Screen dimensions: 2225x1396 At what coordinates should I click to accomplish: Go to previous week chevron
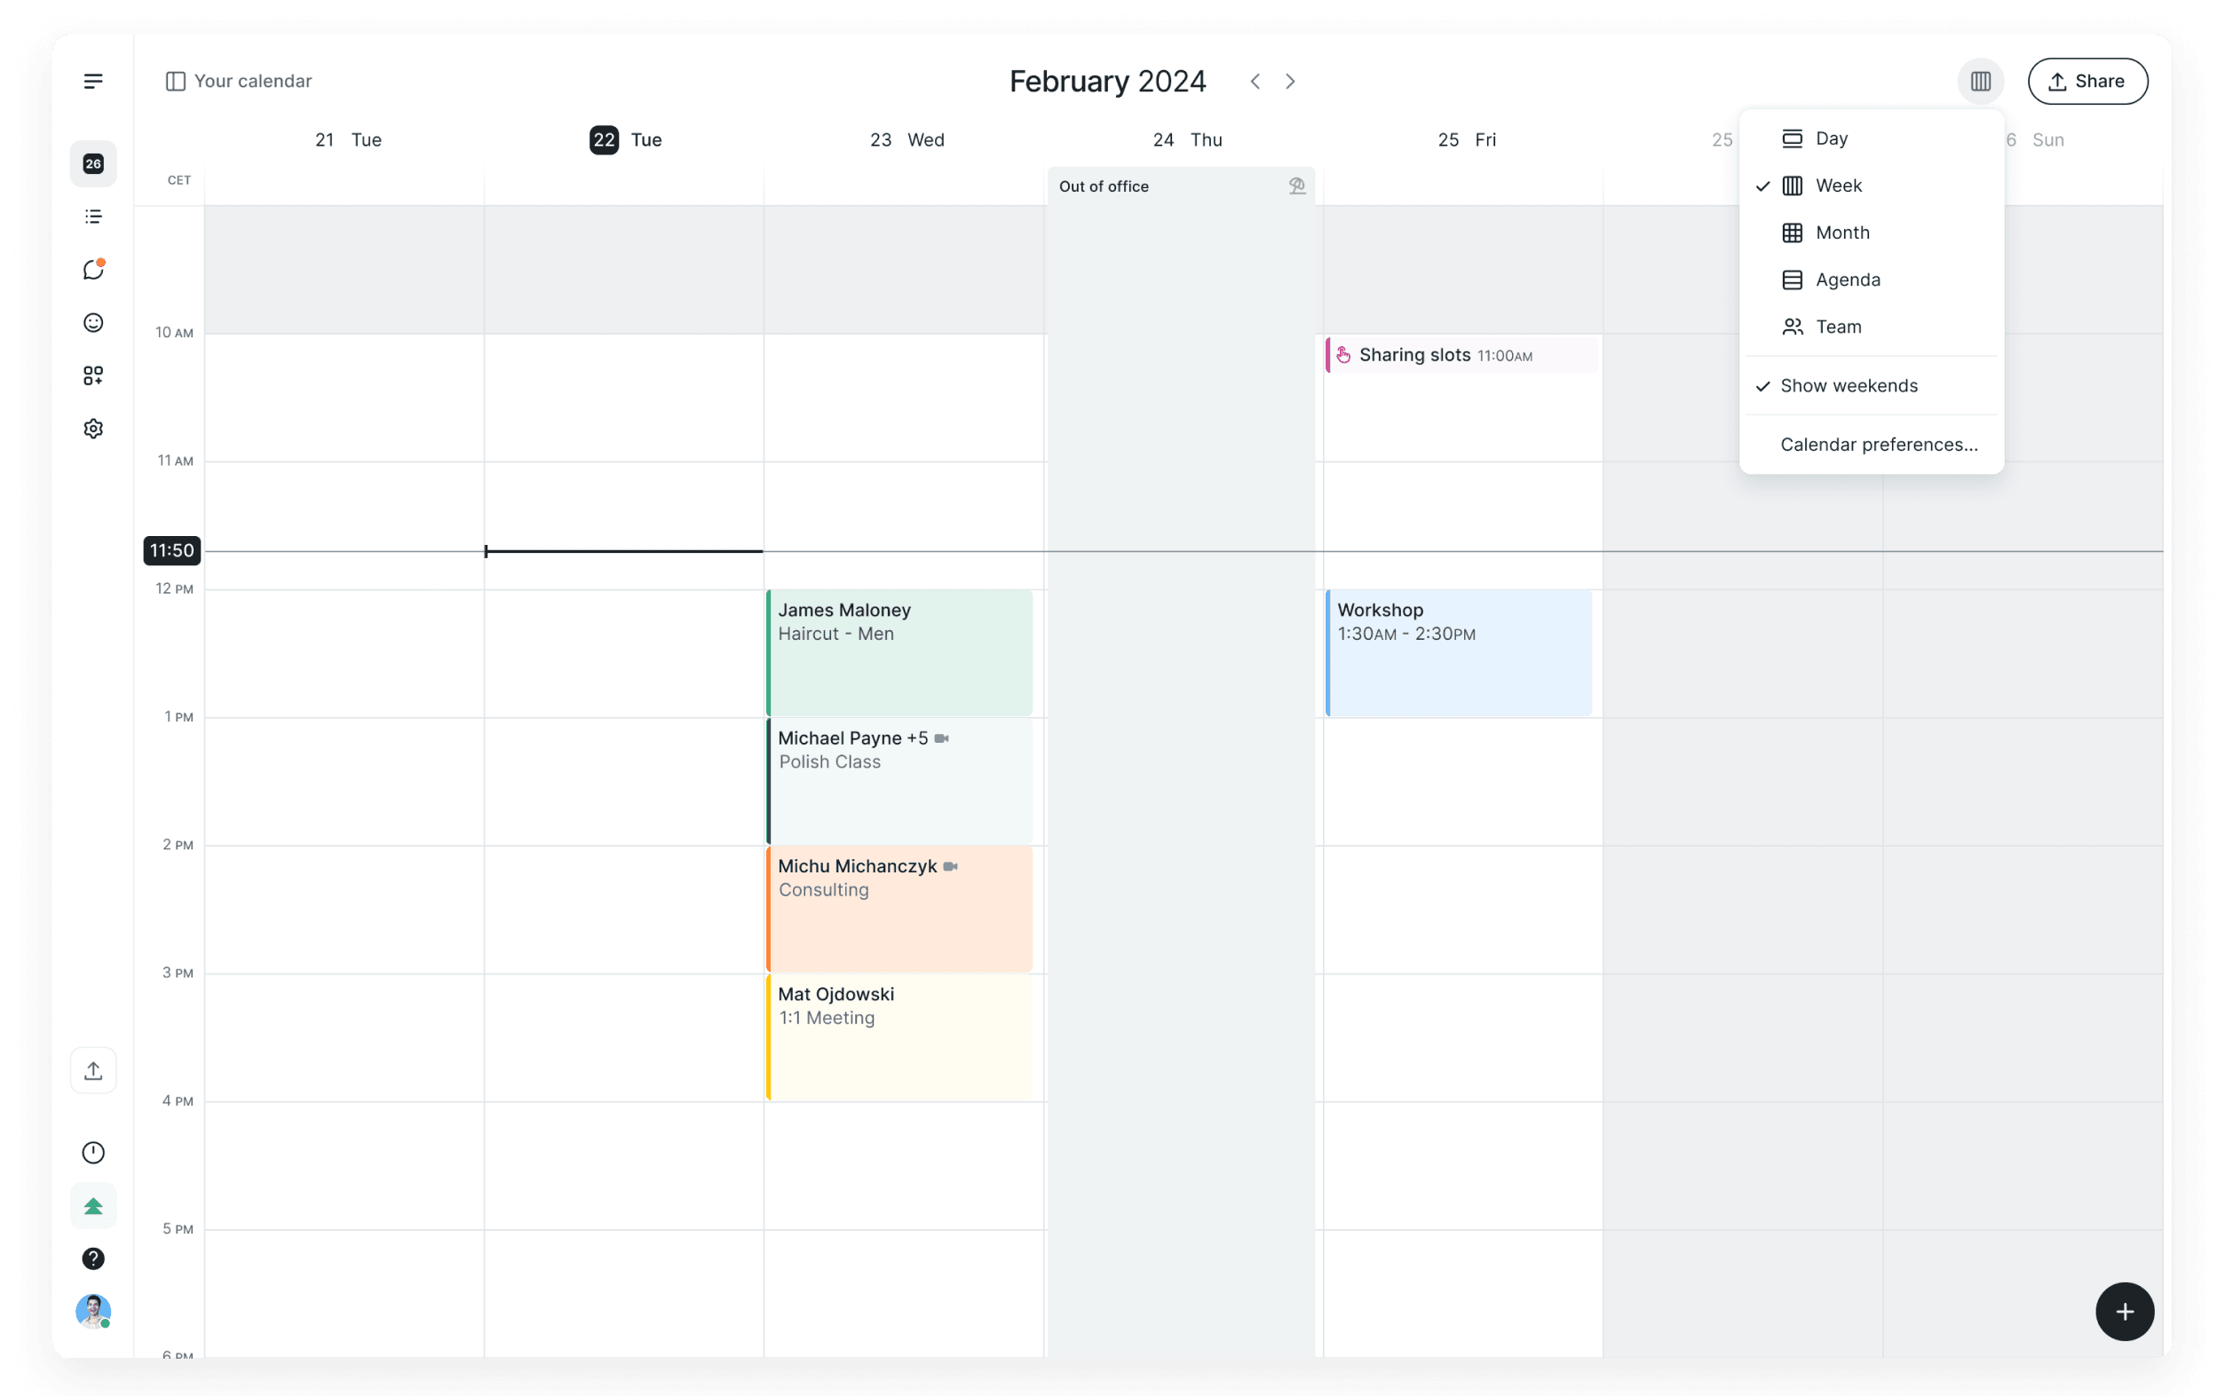click(x=1255, y=82)
